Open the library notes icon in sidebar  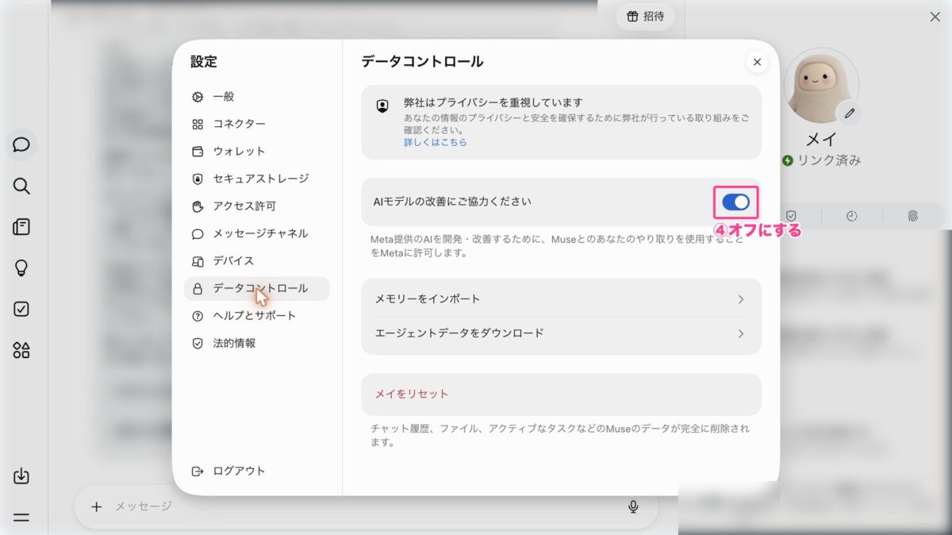[21, 228]
